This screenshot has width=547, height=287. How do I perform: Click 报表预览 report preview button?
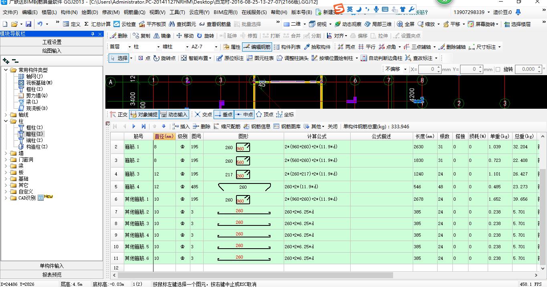[52, 275]
